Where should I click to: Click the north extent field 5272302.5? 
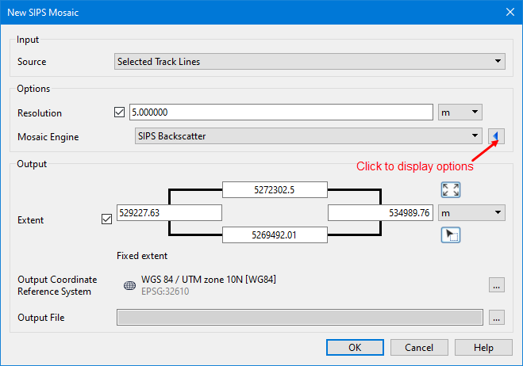(x=275, y=189)
